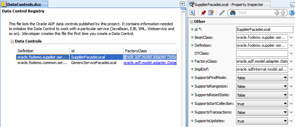Click the BeanClass input field
295x127 pixels.
point(262,37)
